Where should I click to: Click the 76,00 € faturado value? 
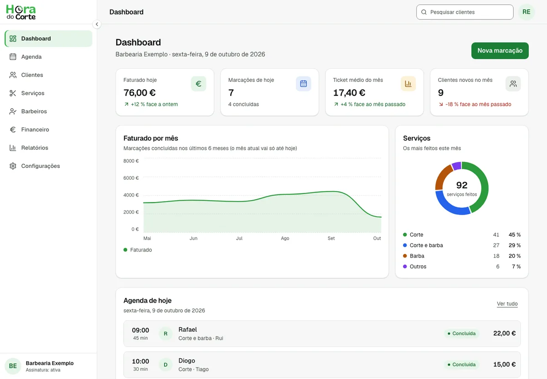[x=139, y=93]
